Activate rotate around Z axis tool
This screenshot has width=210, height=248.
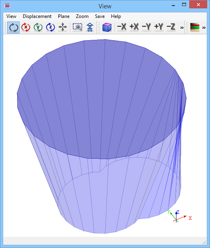pos(50,28)
